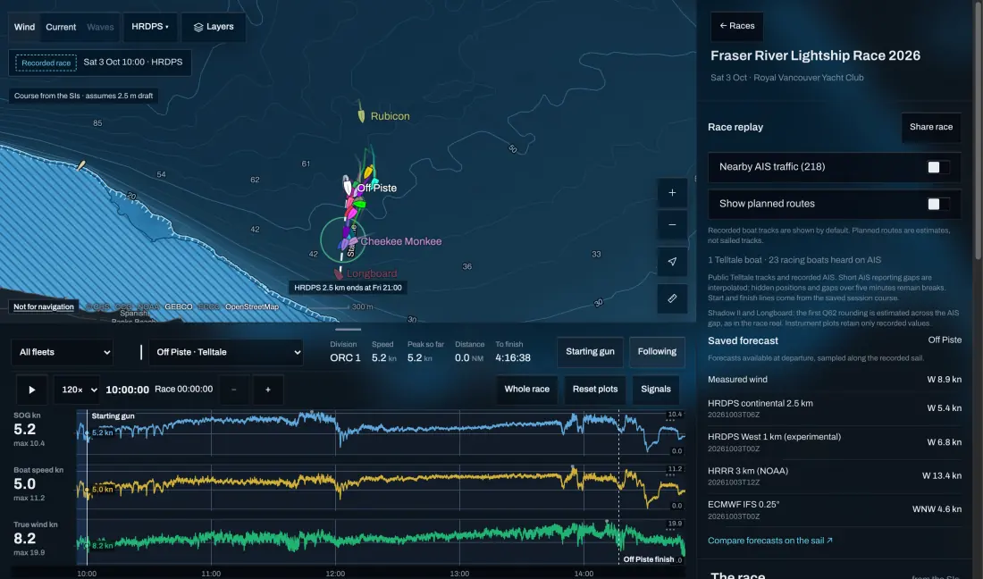Open the OpenStreetMap attribution link
This screenshot has height=579, width=983.
tap(252, 307)
